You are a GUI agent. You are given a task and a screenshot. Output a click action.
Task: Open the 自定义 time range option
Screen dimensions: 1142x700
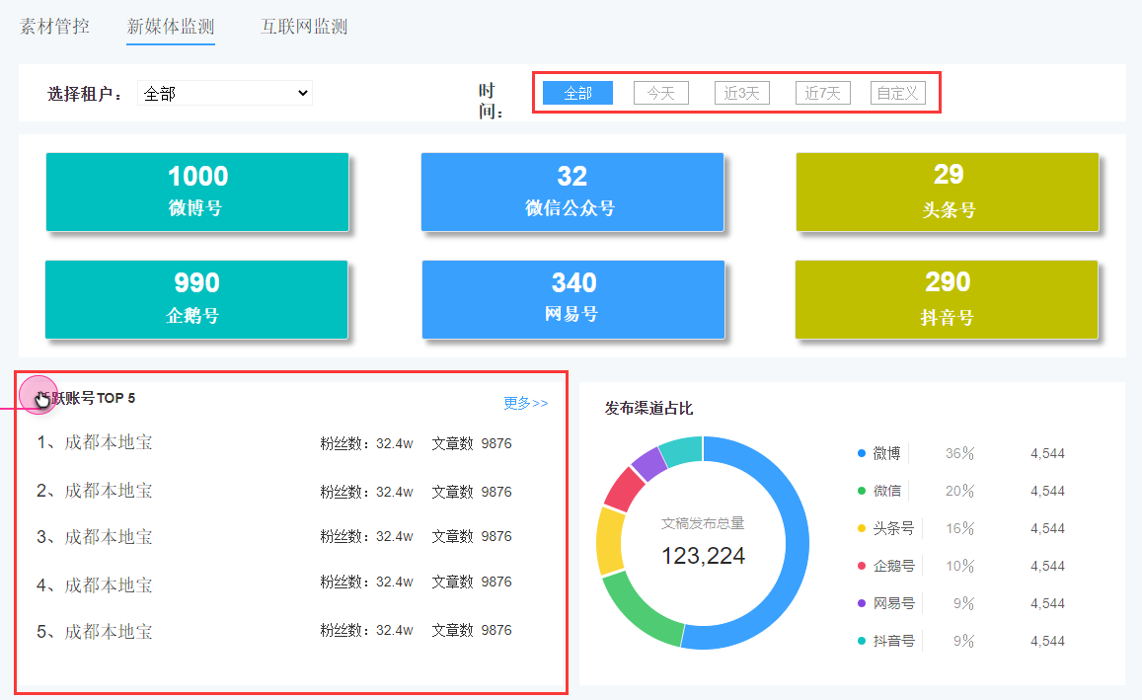click(898, 94)
